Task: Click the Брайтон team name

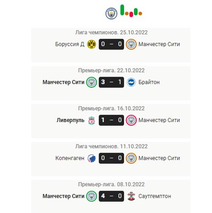Action: 149,82
